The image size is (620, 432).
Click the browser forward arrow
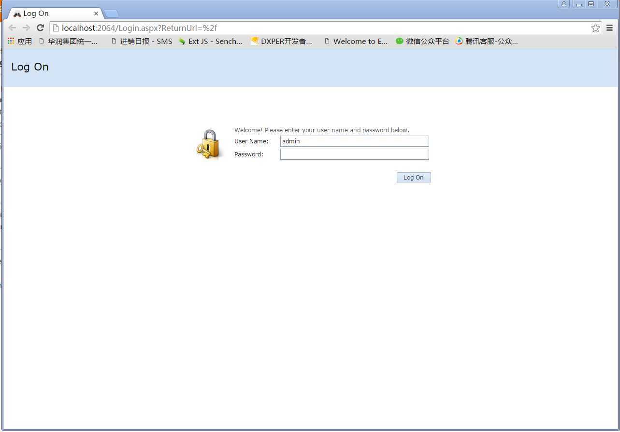tap(27, 28)
